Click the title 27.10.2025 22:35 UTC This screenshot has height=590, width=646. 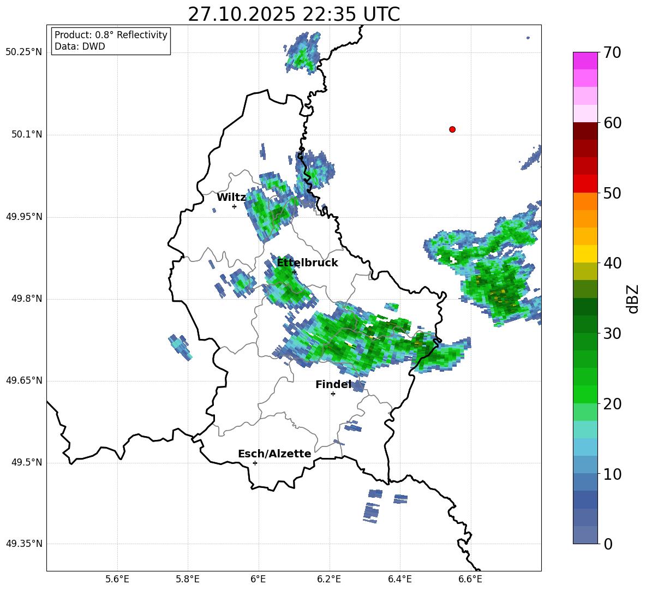click(294, 14)
